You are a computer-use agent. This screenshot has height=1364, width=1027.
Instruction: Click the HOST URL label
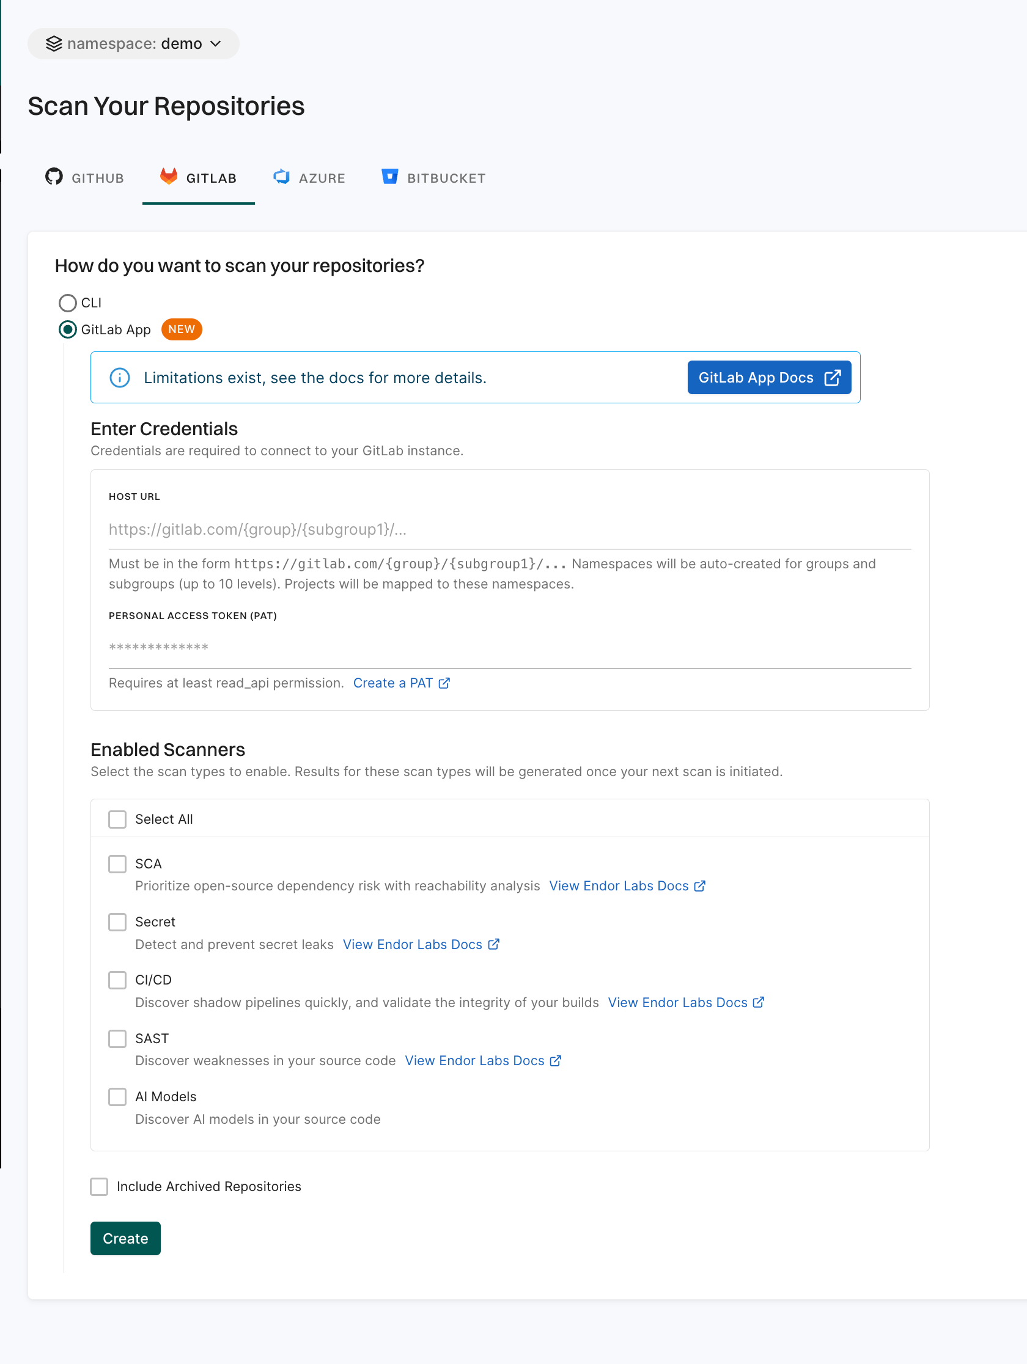click(134, 497)
